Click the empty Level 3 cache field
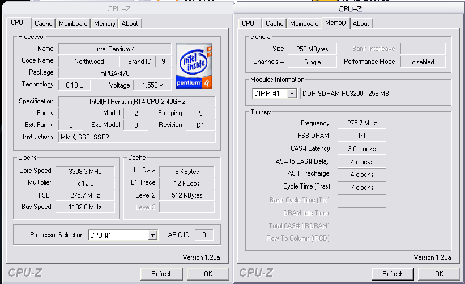This screenshot has height=284, width=465. point(187,207)
